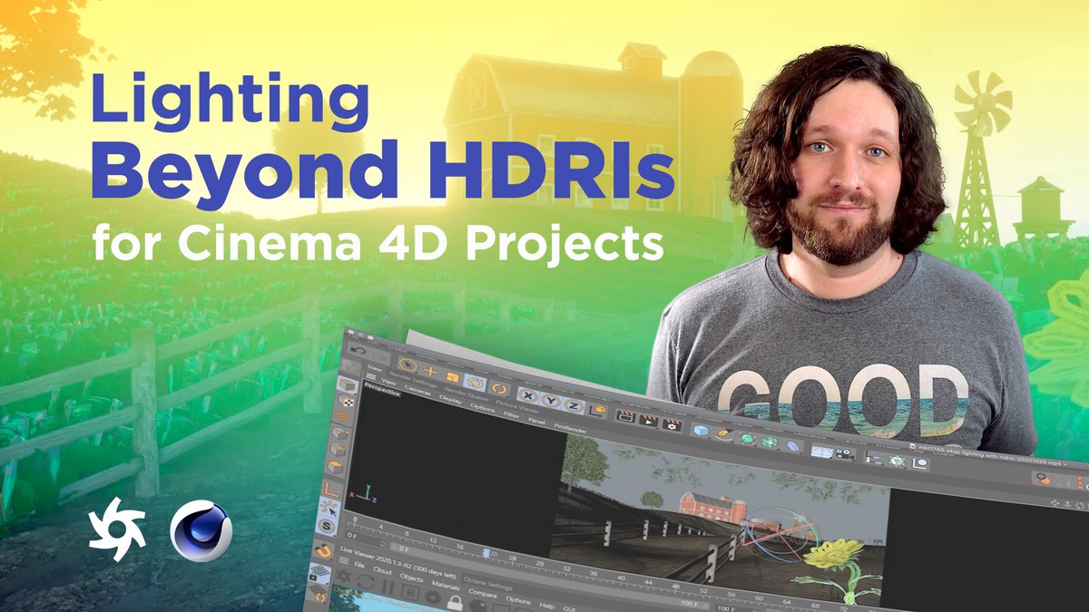The width and height of the screenshot is (1089, 612).
Task: Select the Live Selection tool
Action: pyautogui.click(x=407, y=364)
